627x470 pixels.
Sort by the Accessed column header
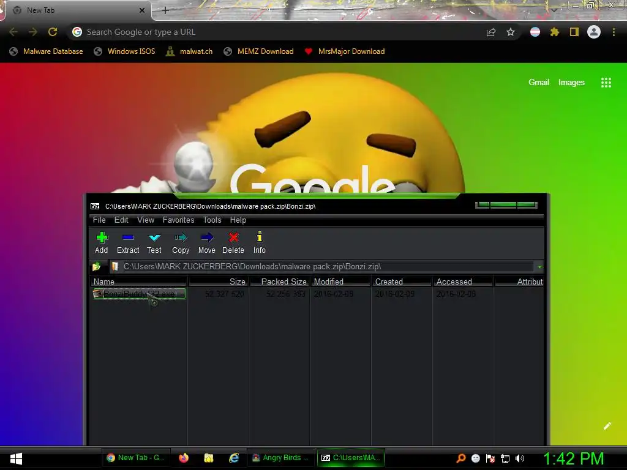pos(463,282)
